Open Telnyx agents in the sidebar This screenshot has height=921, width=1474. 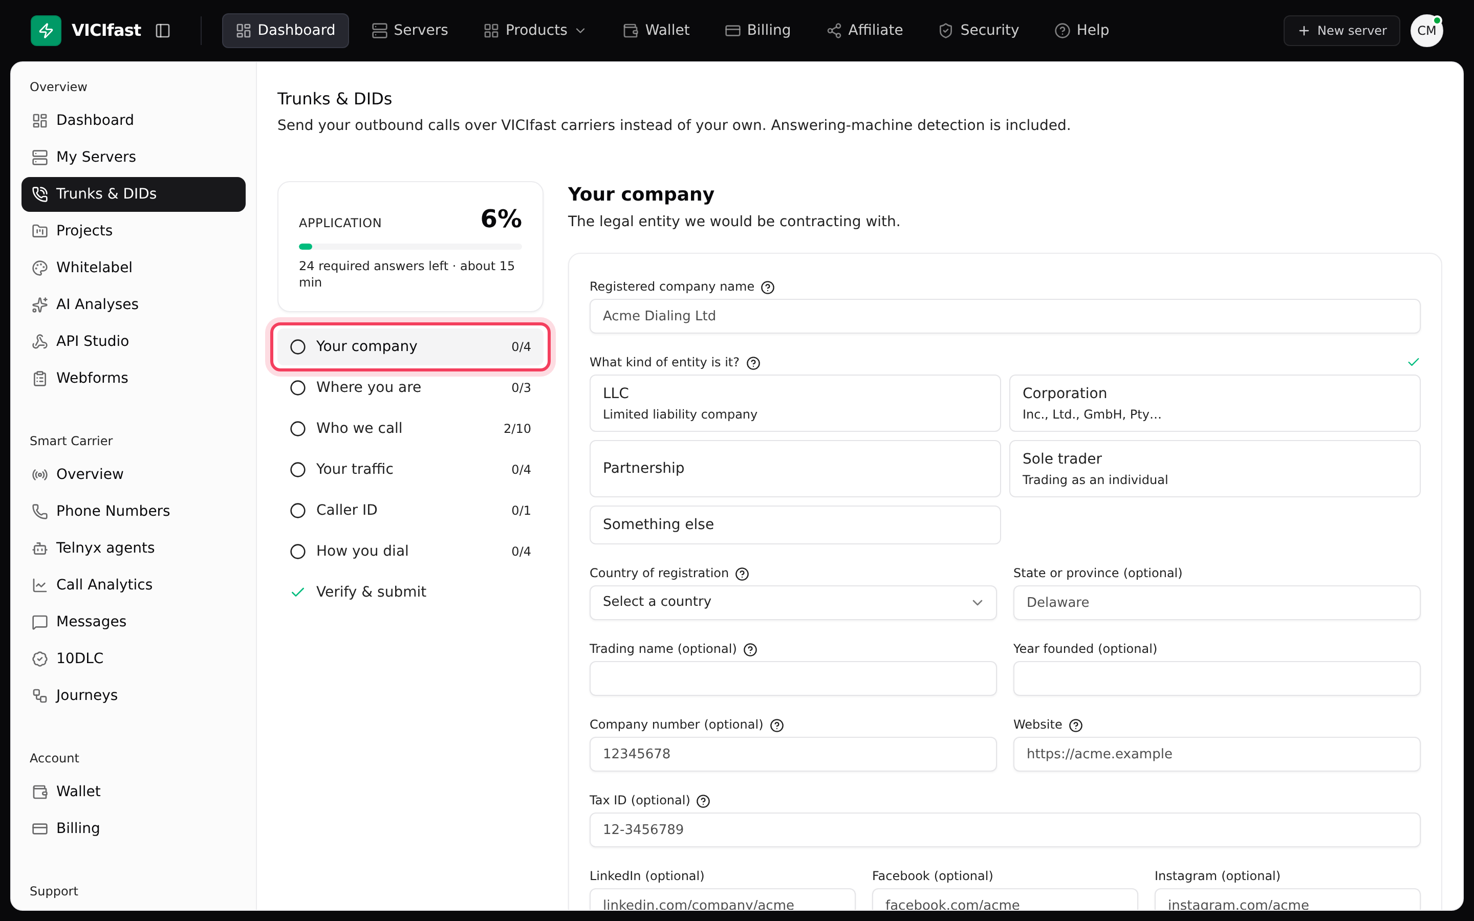click(x=134, y=547)
